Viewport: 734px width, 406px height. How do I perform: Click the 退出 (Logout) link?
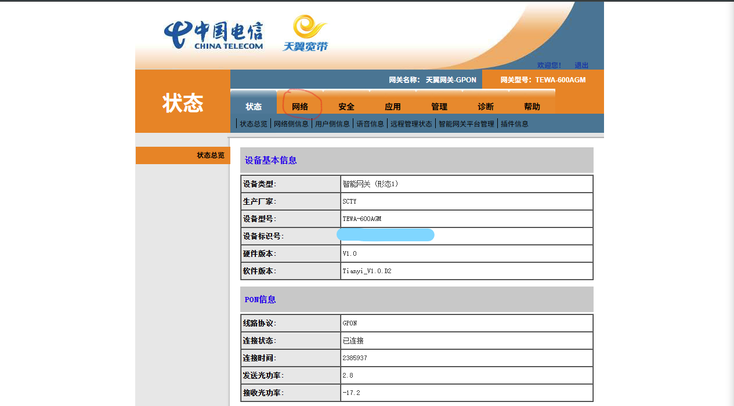pos(580,65)
